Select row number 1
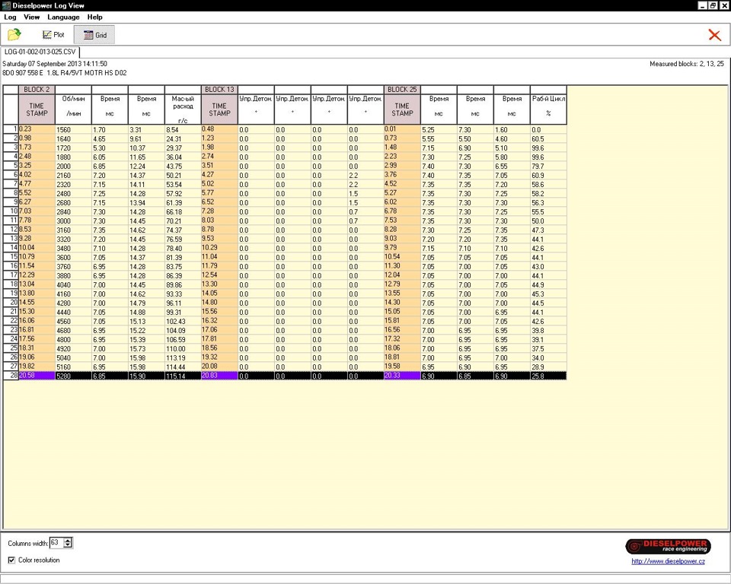 pyautogui.click(x=11, y=129)
